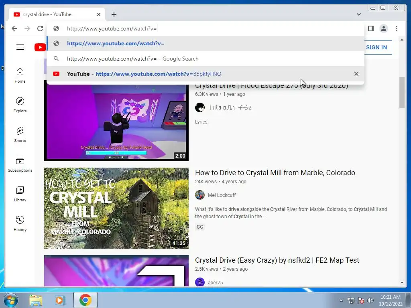Click the aber75 channel avatar
The height and width of the screenshot is (308, 411).
[x=200, y=282]
